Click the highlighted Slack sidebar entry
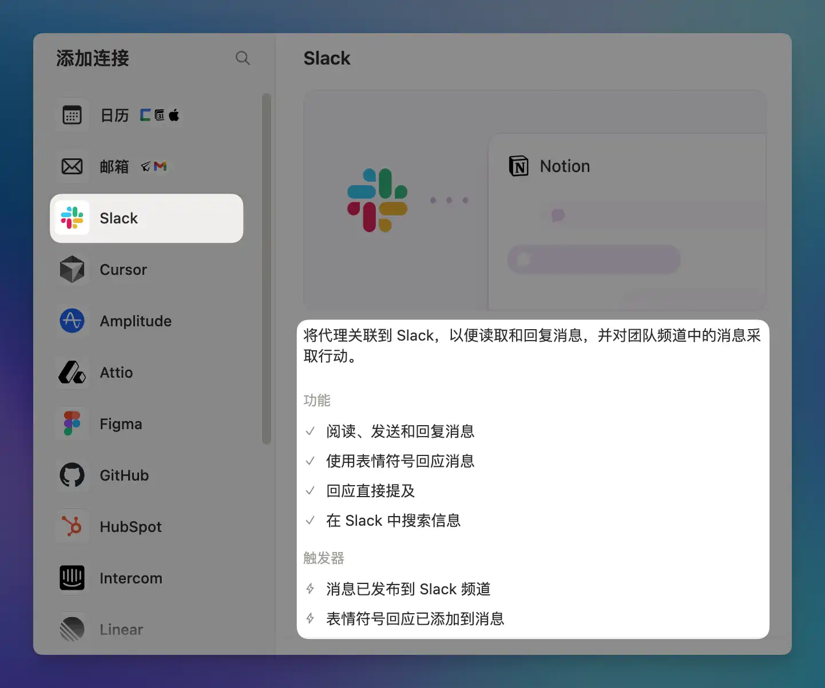This screenshot has width=825, height=688. (x=146, y=218)
